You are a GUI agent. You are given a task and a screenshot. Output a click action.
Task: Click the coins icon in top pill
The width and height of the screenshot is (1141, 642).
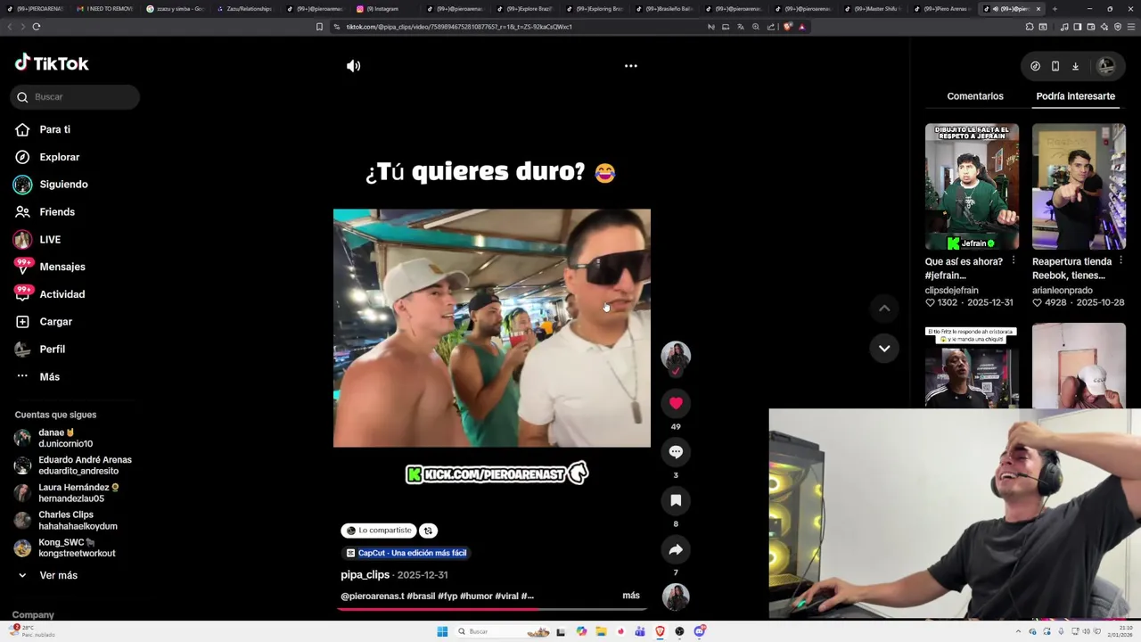pyautogui.click(x=1035, y=66)
